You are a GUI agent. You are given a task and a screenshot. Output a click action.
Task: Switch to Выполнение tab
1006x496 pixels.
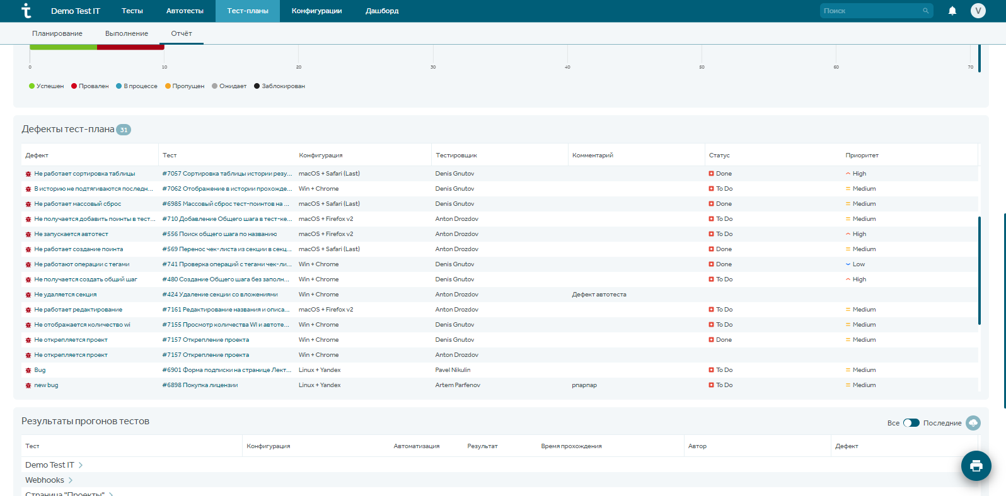tap(127, 33)
